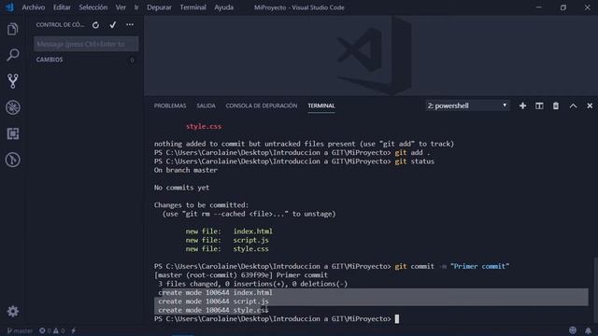Close the terminal panel
598x336 pixels.
pyautogui.click(x=590, y=105)
